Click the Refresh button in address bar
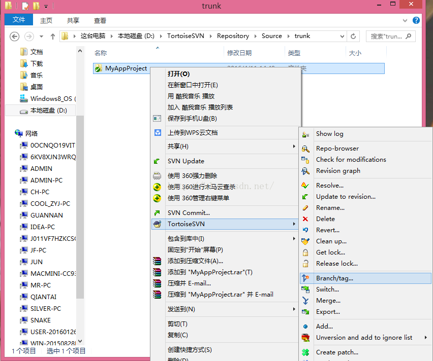This screenshot has width=433, height=361. pyautogui.click(x=353, y=37)
